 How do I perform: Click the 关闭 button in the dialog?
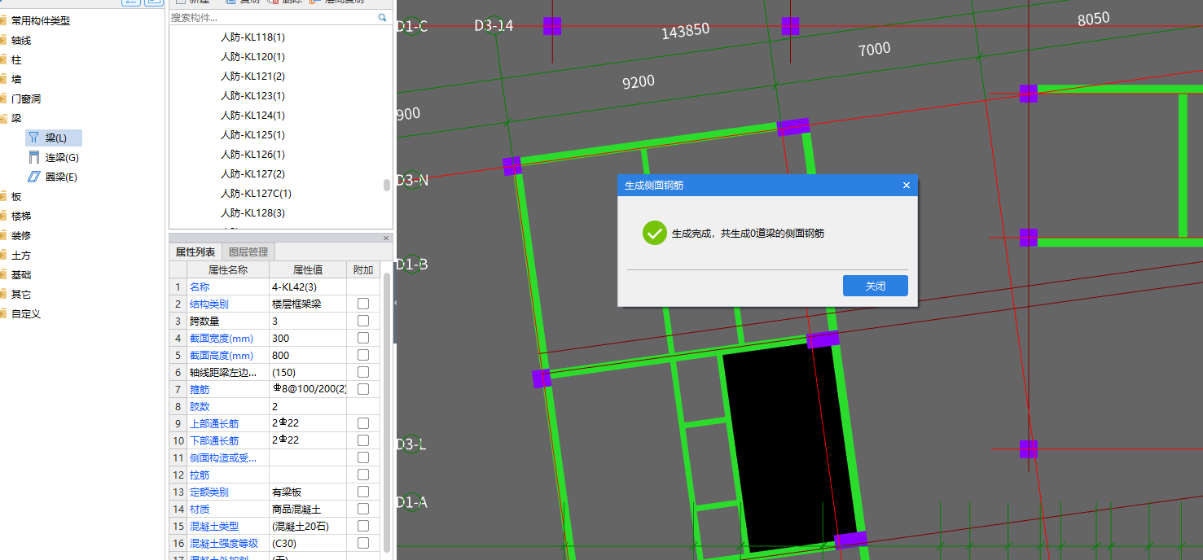pos(876,287)
